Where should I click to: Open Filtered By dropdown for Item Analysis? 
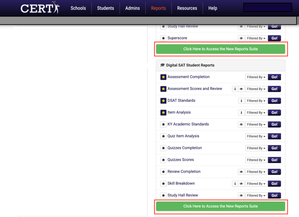(256, 113)
